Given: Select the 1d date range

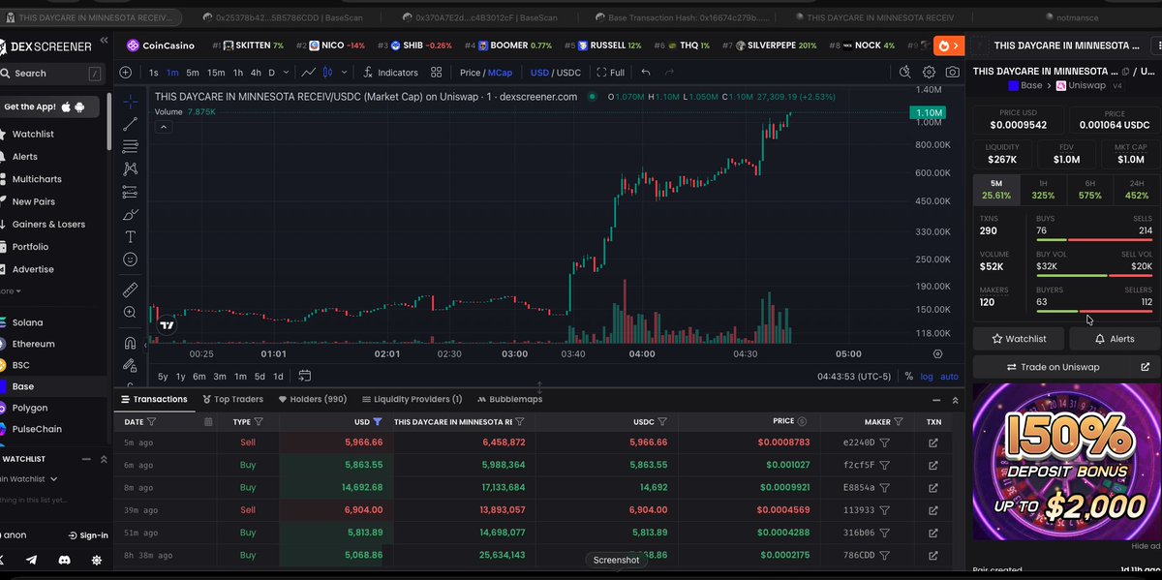Looking at the screenshot, I should tap(278, 376).
